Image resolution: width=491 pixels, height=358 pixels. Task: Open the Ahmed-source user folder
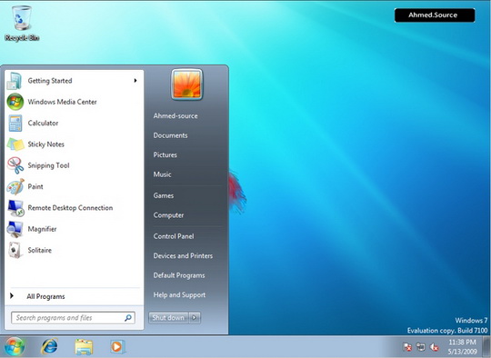(x=175, y=115)
